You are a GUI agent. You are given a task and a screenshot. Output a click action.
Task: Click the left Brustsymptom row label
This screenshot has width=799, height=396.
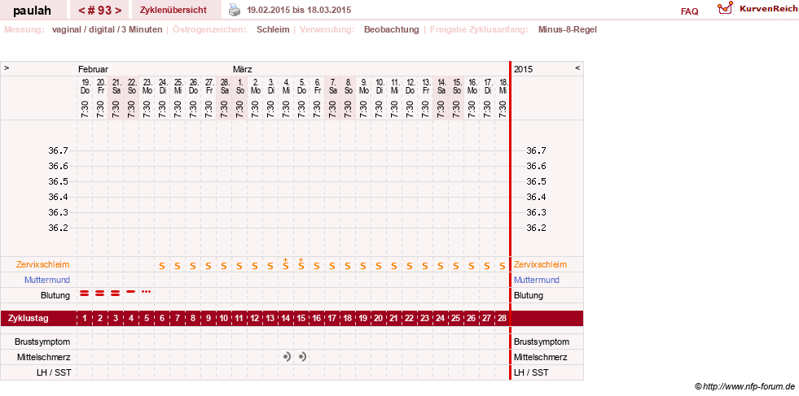point(42,342)
